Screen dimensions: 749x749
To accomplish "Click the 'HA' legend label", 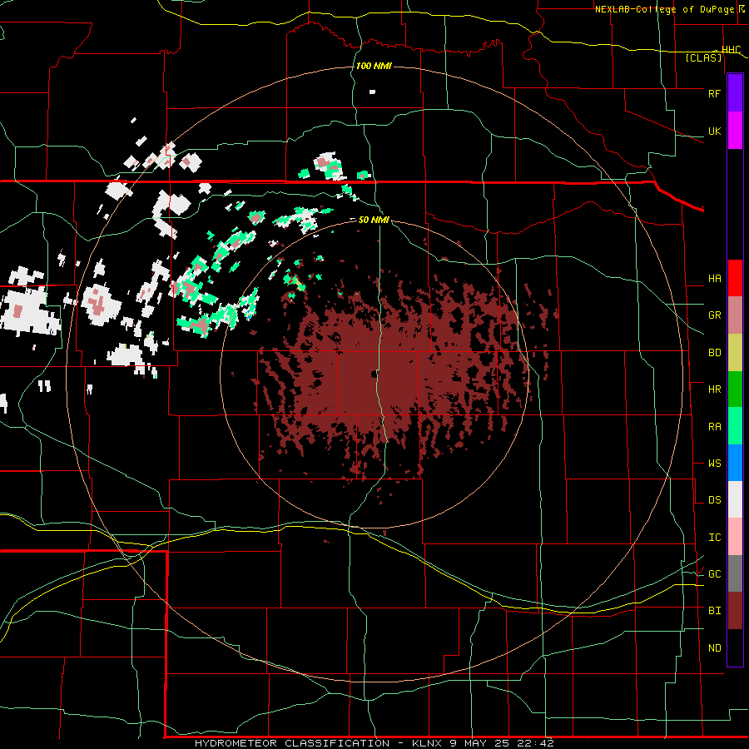I will pos(714,279).
